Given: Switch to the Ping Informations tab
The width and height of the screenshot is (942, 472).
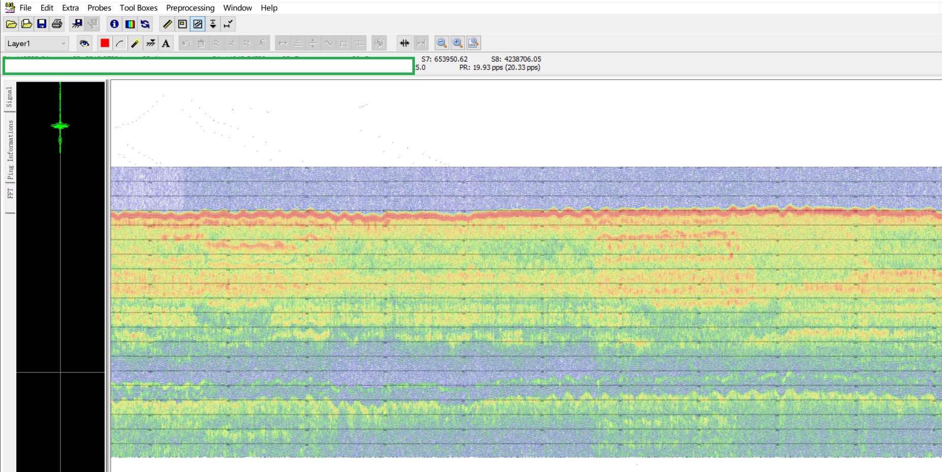Looking at the screenshot, I should click(10, 150).
